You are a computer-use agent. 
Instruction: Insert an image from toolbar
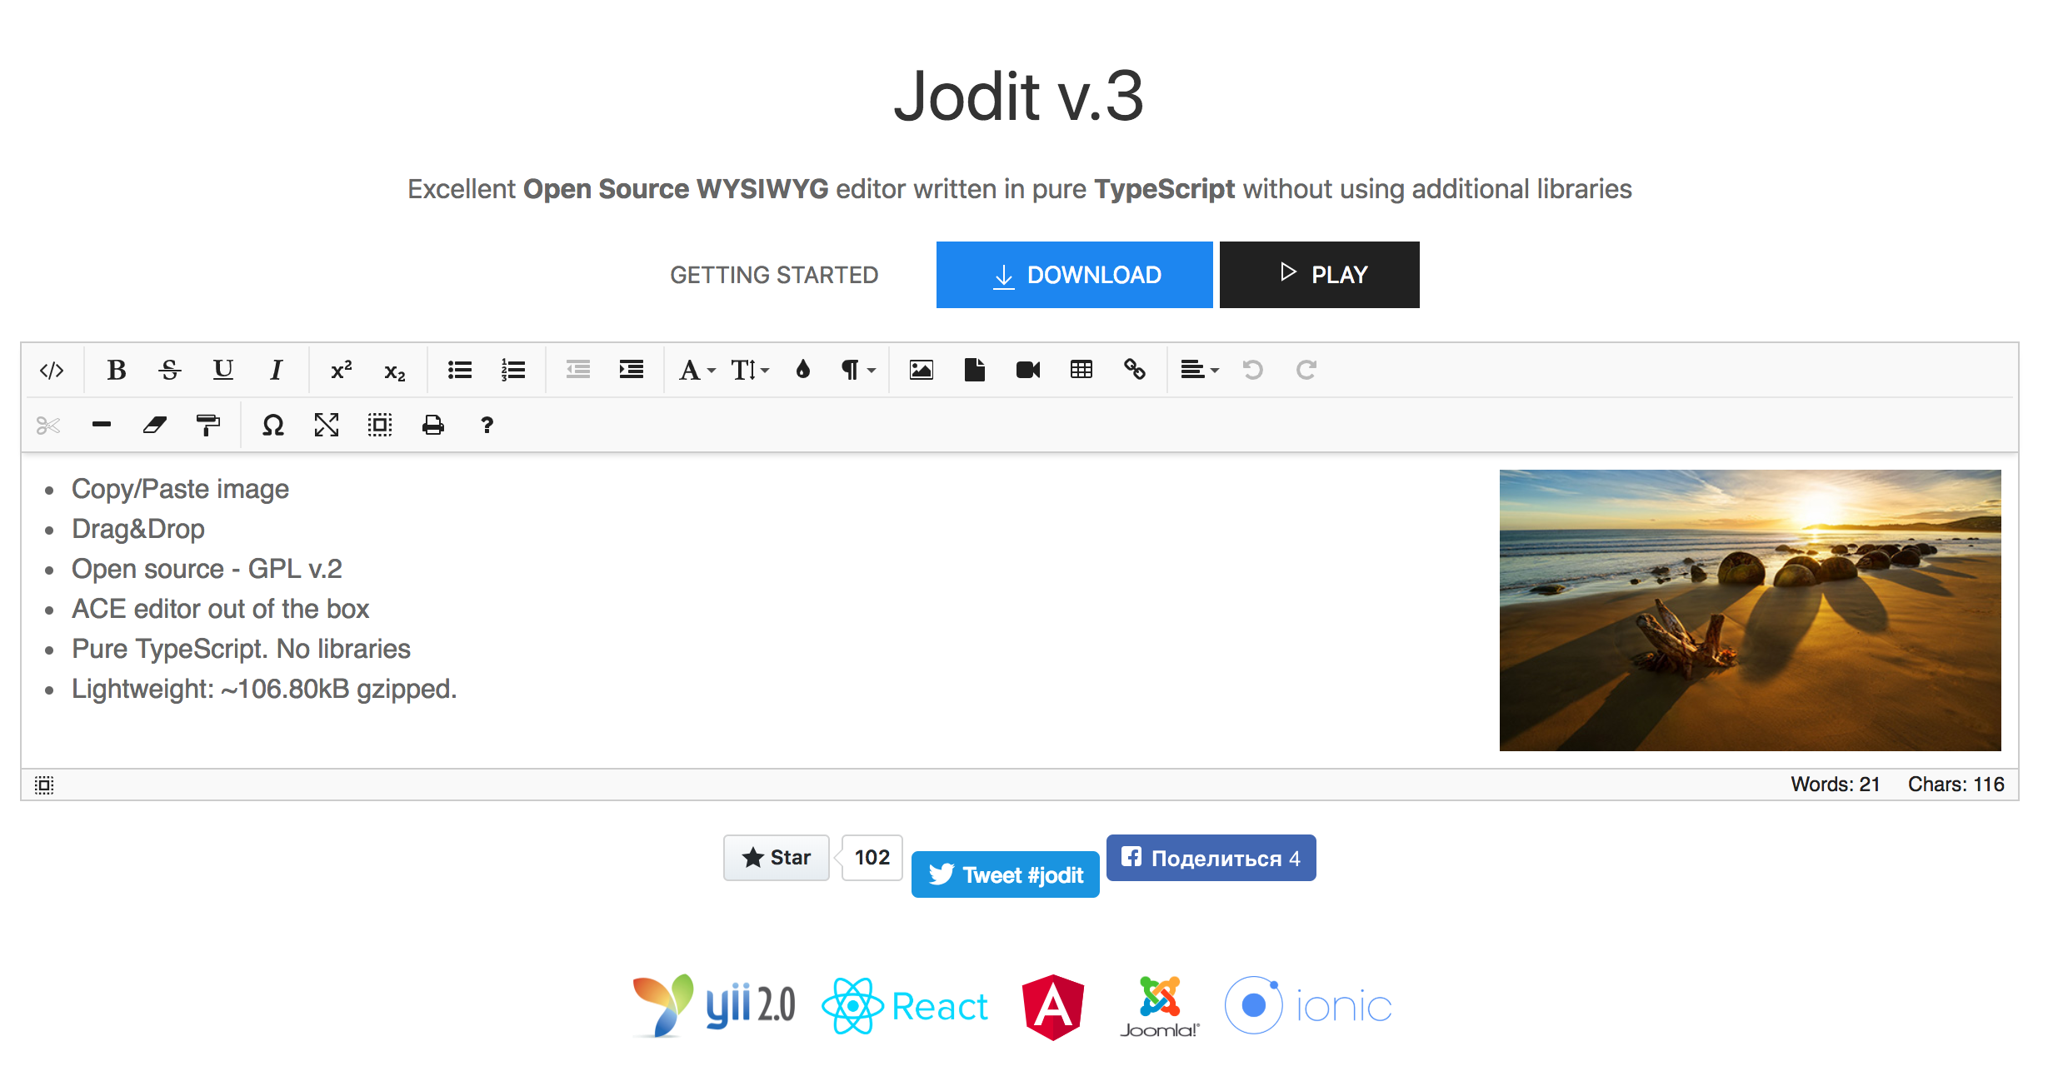[x=921, y=370]
